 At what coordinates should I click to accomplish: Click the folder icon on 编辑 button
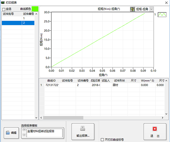[8, 132]
